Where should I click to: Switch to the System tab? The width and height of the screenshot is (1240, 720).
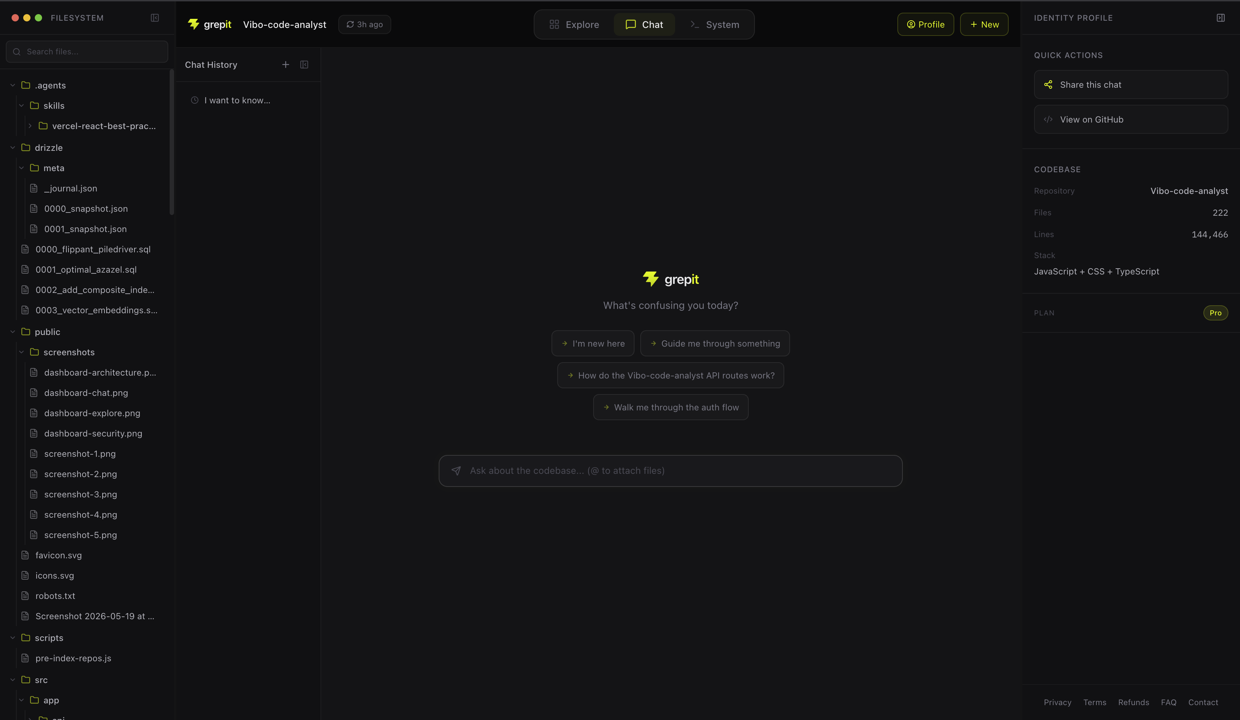[x=715, y=25]
